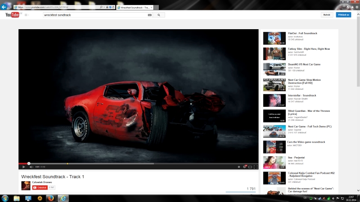Click the browser Back arrow button

[x=4, y=7]
